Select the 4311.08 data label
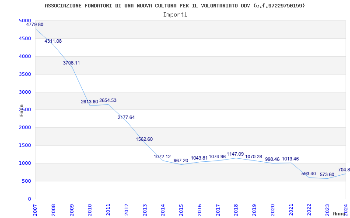 tap(53, 41)
